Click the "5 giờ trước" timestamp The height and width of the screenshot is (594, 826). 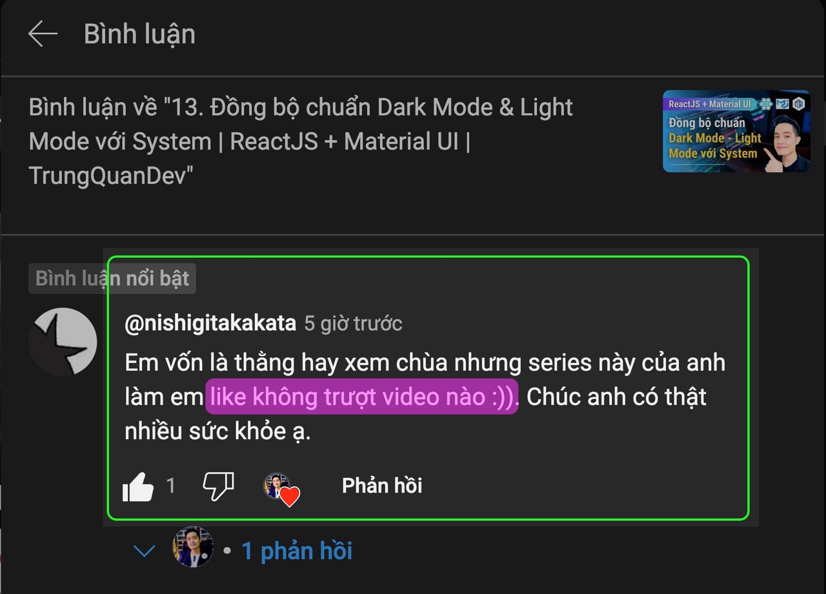[x=353, y=323]
